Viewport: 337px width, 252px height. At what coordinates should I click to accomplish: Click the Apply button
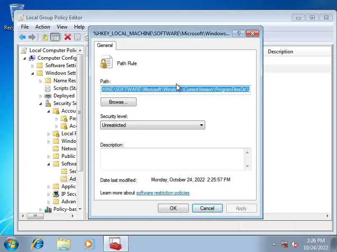pyautogui.click(x=241, y=208)
